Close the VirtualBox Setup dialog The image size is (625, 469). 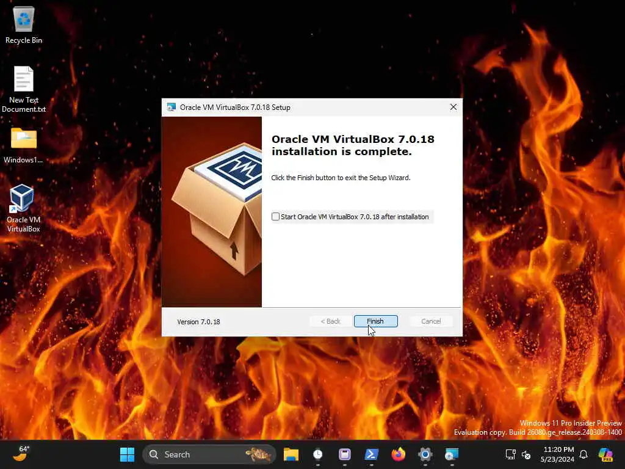click(453, 107)
